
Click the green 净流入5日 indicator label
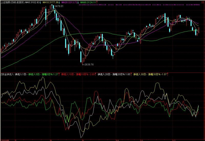[35, 74]
